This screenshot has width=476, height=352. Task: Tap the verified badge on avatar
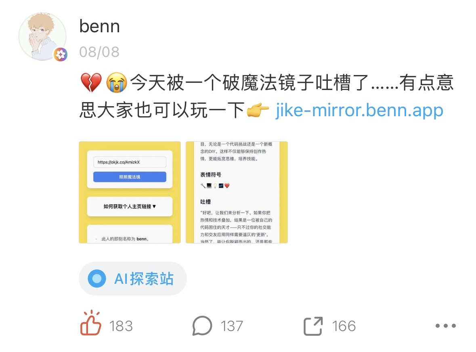coord(61,54)
